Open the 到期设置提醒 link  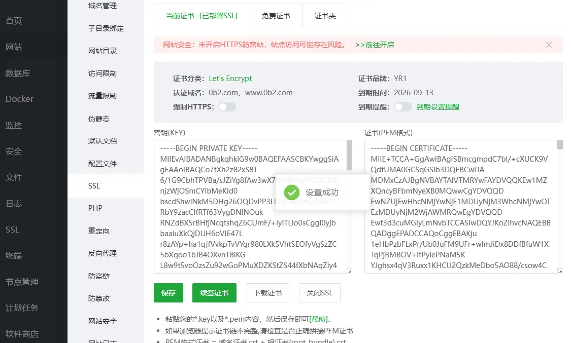(438, 107)
